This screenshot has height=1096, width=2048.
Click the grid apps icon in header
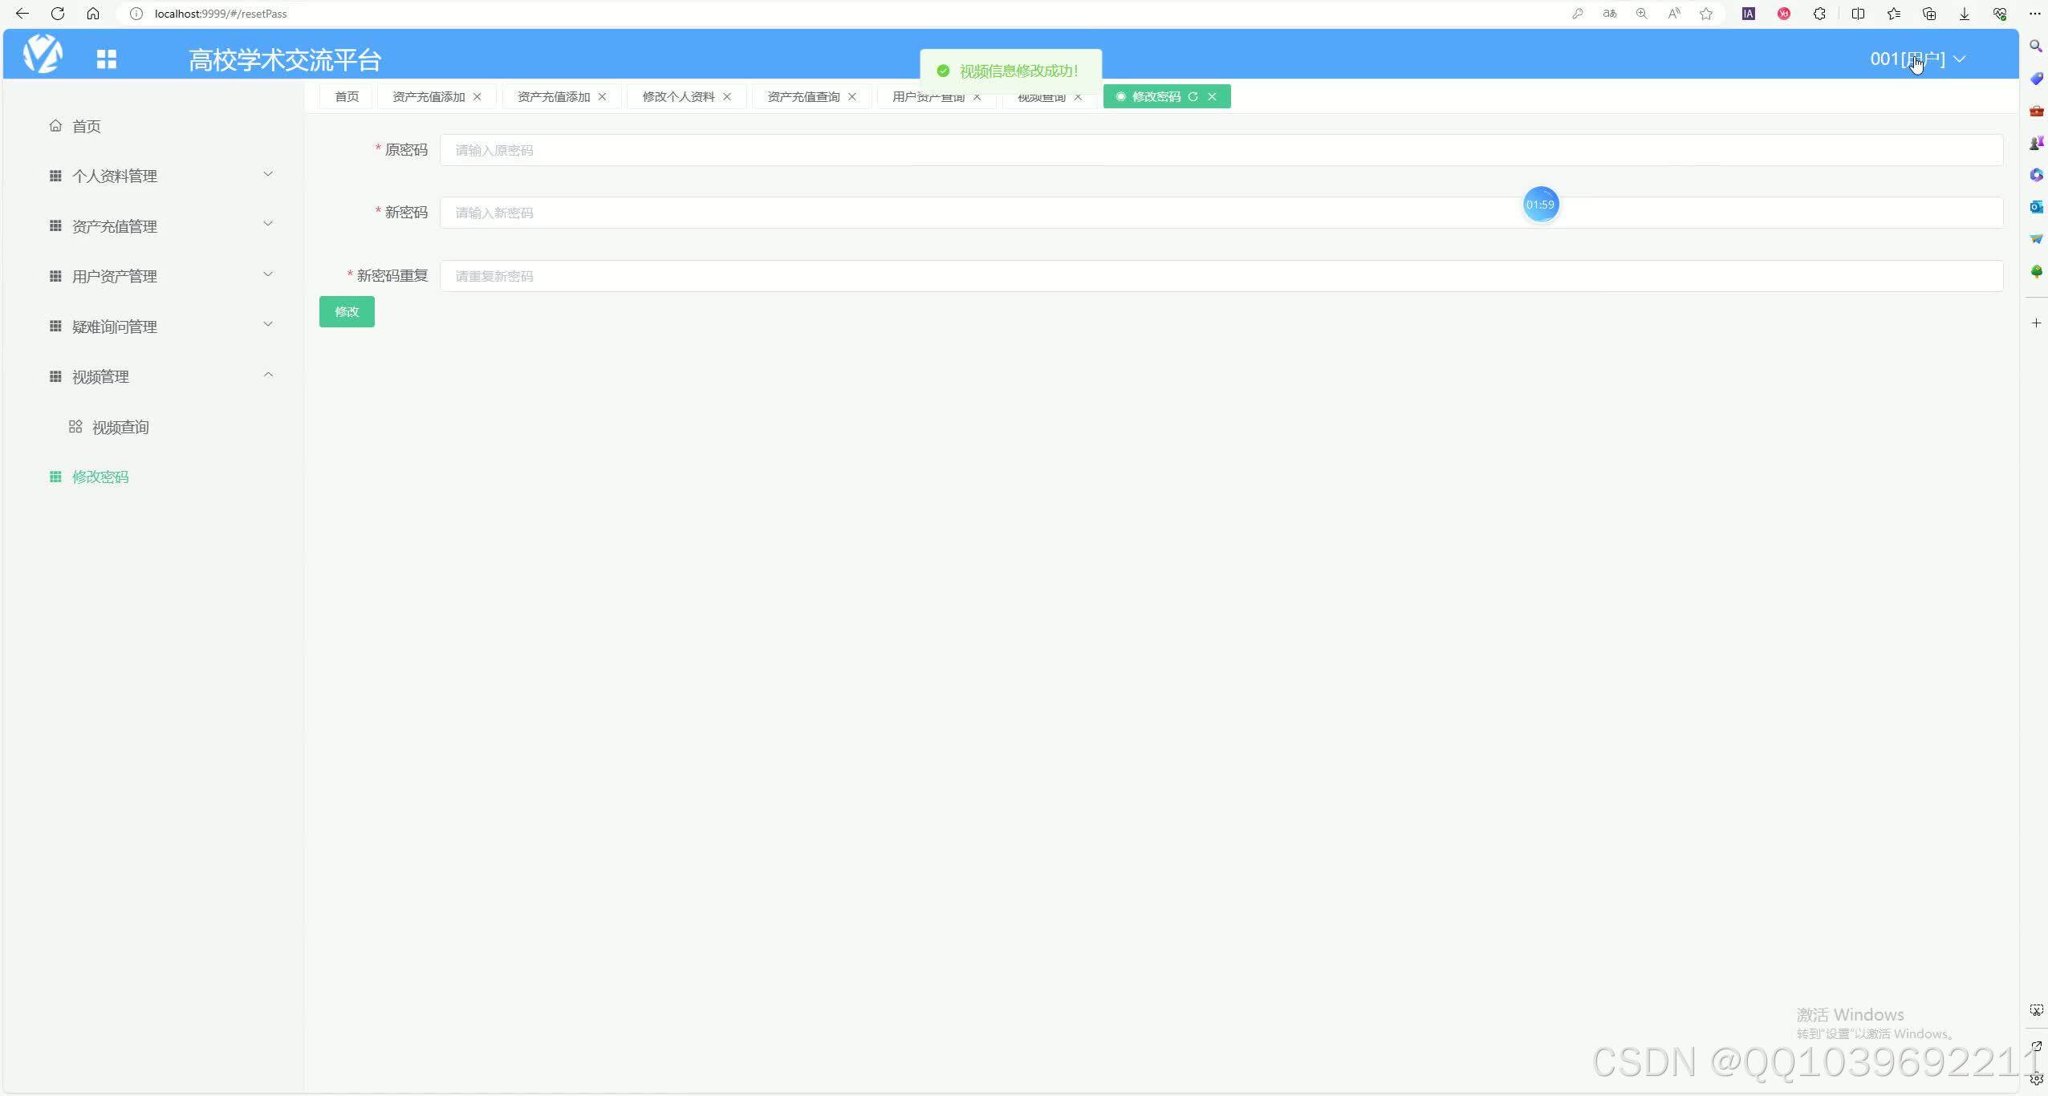[106, 59]
